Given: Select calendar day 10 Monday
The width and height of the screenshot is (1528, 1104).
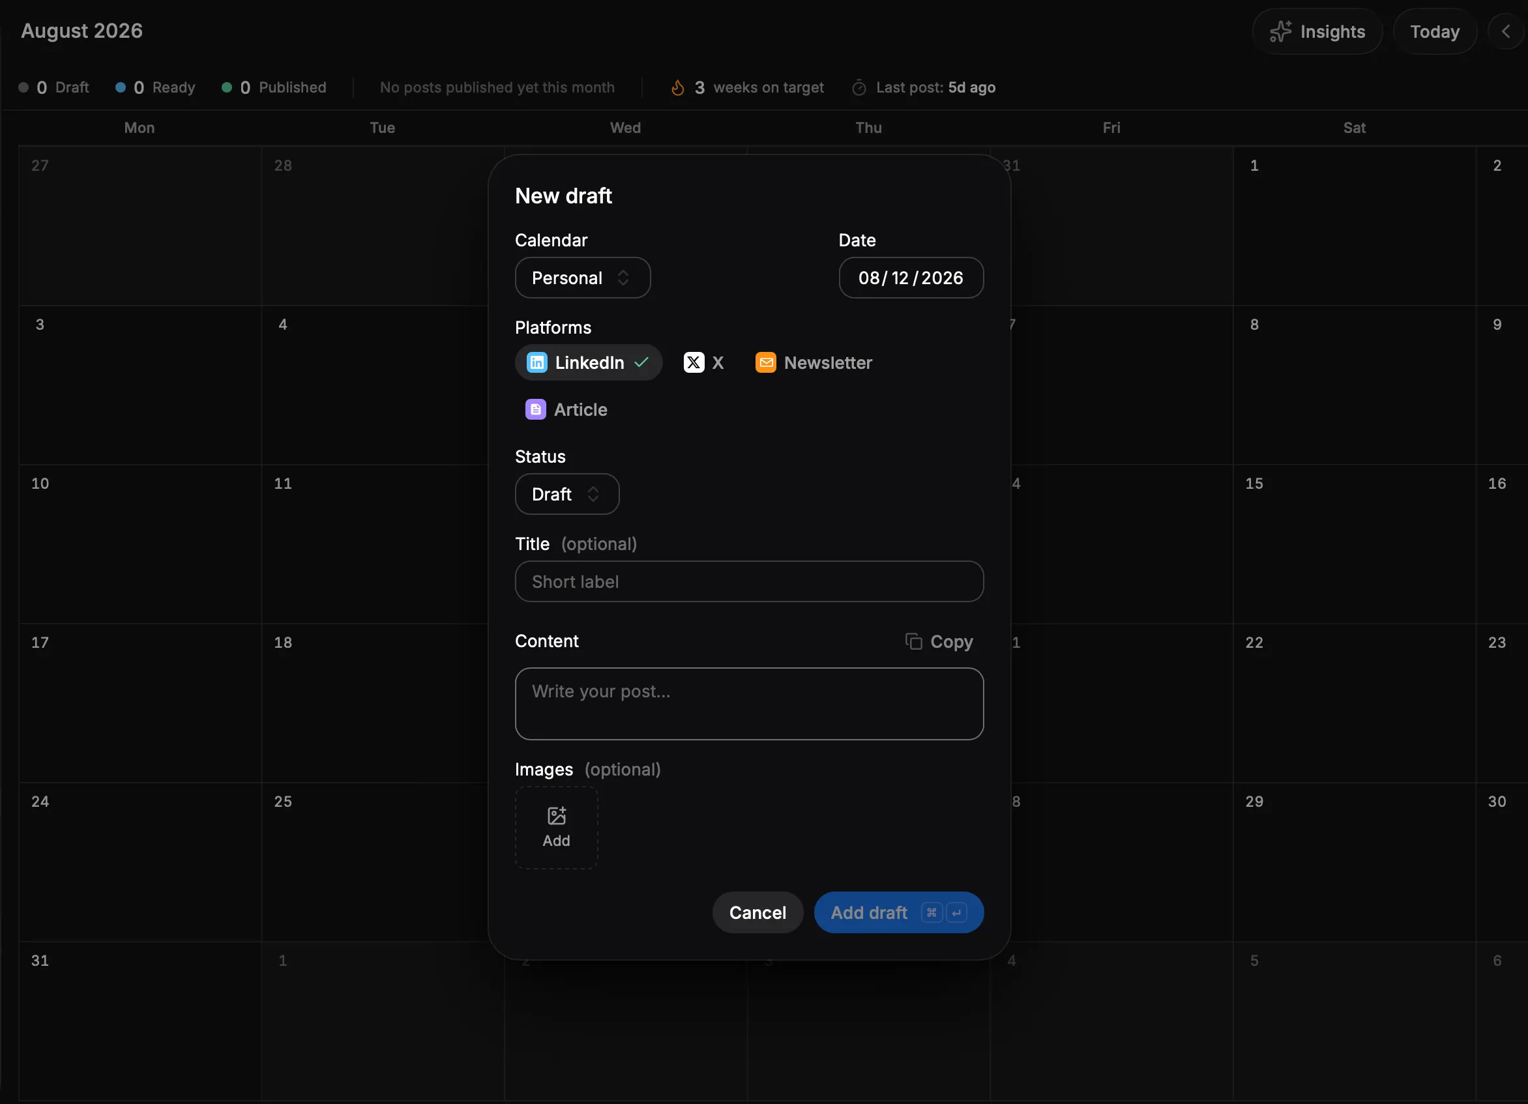Looking at the screenshot, I should pyautogui.click(x=140, y=544).
